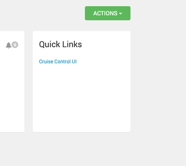This screenshot has width=186, height=166.
Task: Click the circular zero-alerts counter
Action: 15,45
